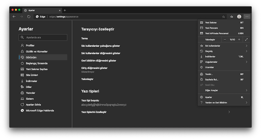This screenshot has width=261, height=140.
Task: Open Uygulamalar menu entry
Action: (x=224, y=62)
